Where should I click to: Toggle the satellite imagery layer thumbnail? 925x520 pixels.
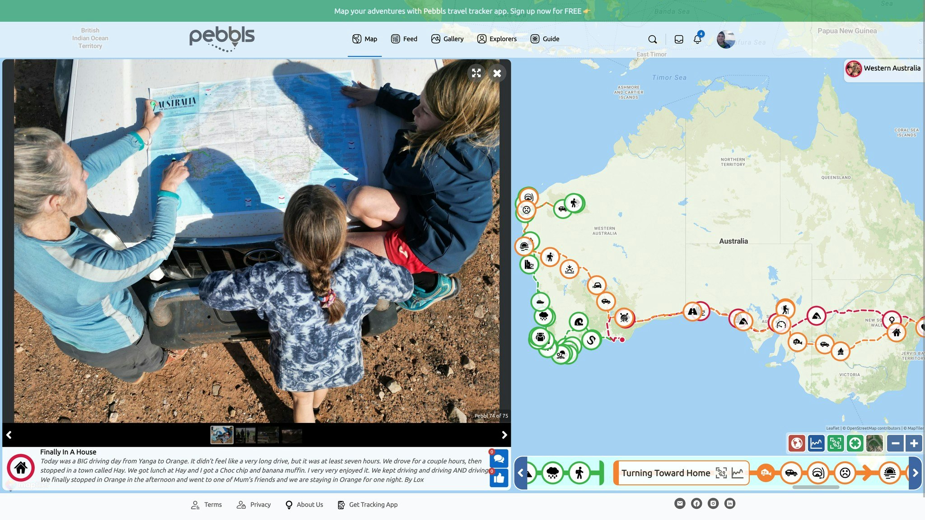874,443
